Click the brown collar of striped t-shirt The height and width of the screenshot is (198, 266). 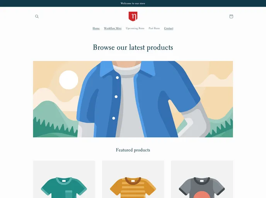133,180
